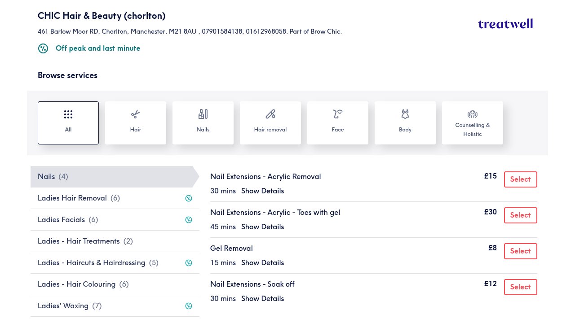Select the Body category swimsuit icon
The width and height of the screenshot is (575, 323).
(x=405, y=114)
